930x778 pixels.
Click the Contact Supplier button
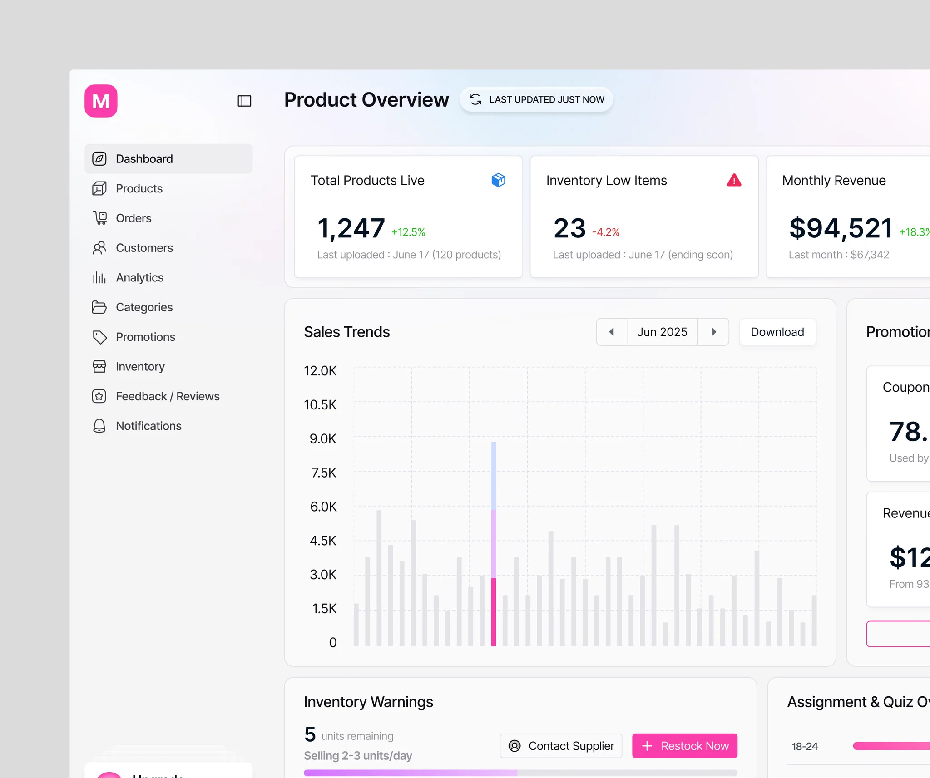[561, 746]
